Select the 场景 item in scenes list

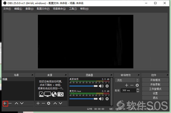(18, 79)
